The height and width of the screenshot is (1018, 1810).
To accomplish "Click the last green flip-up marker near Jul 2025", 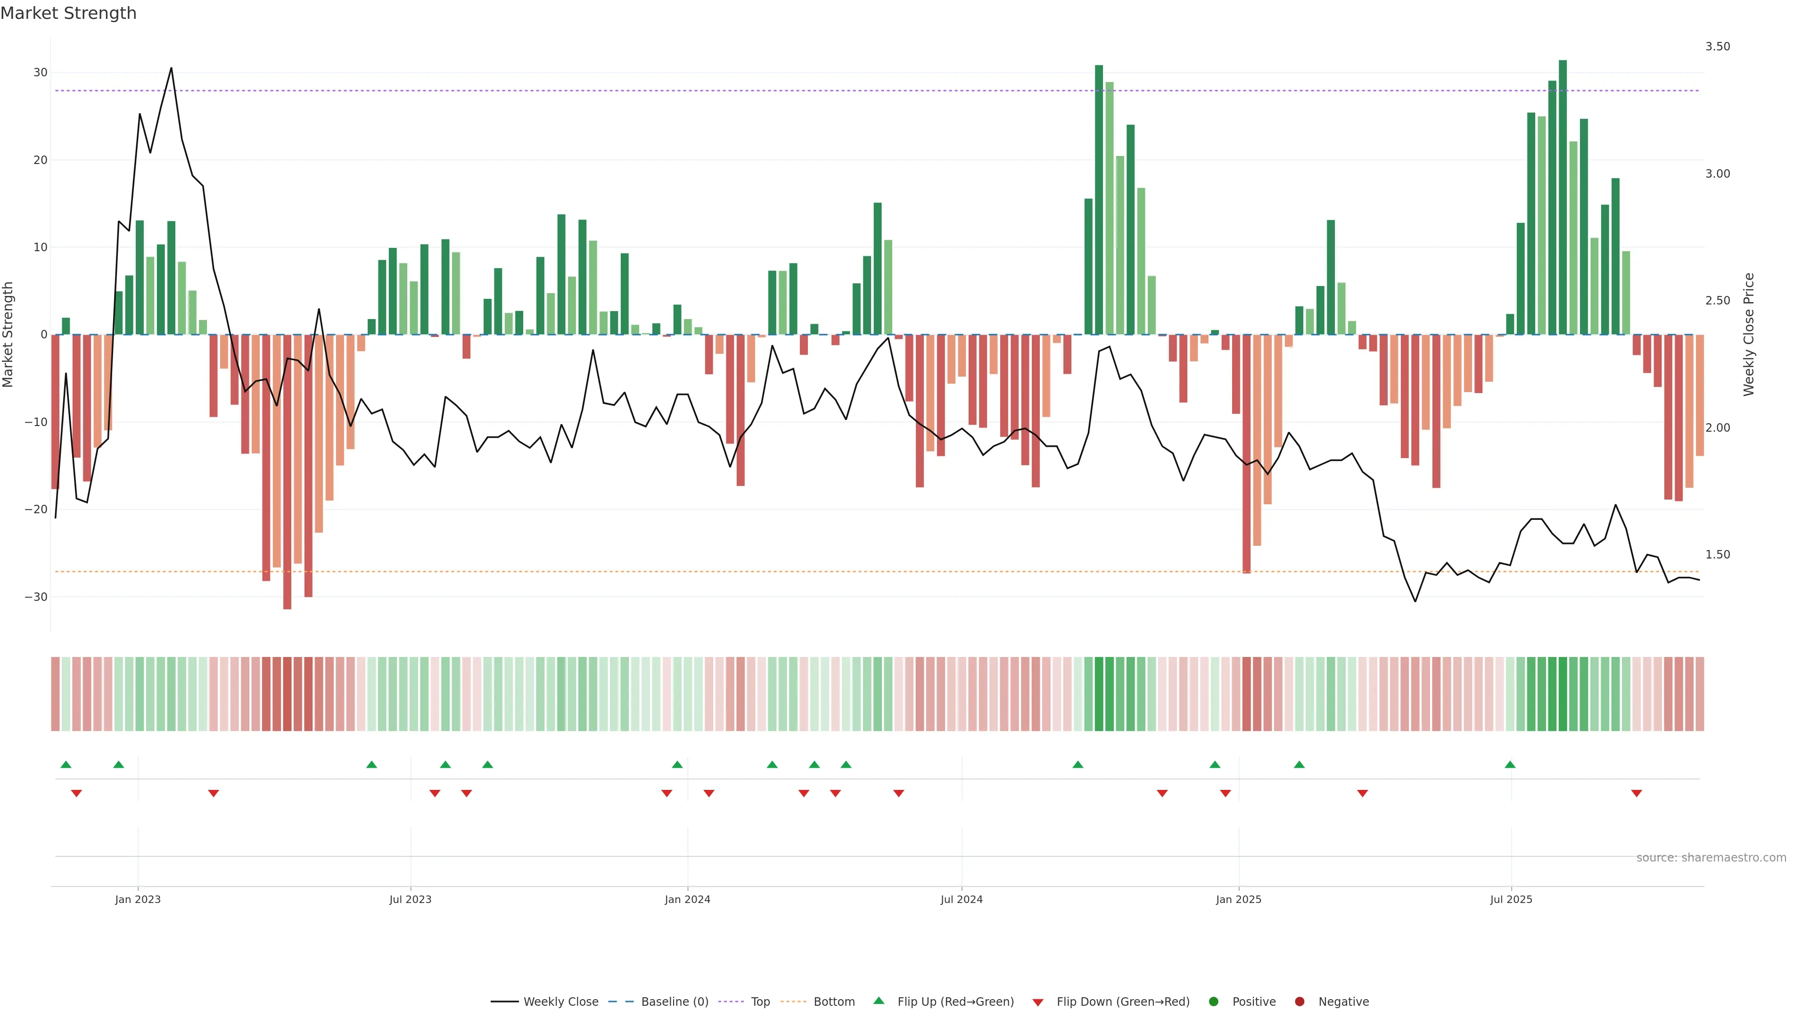I will [x=1510, y=764].
